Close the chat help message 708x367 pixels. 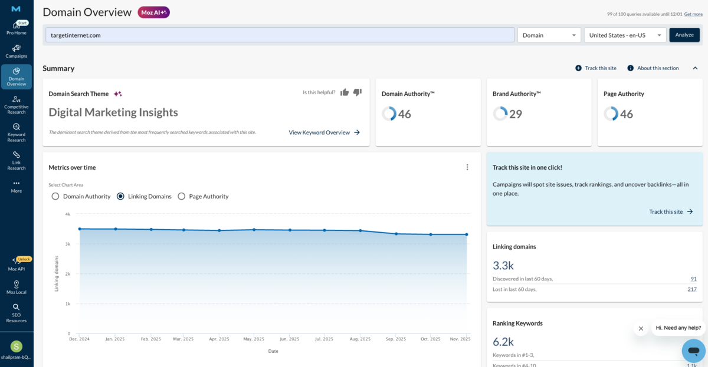click(x=641, y=329)
